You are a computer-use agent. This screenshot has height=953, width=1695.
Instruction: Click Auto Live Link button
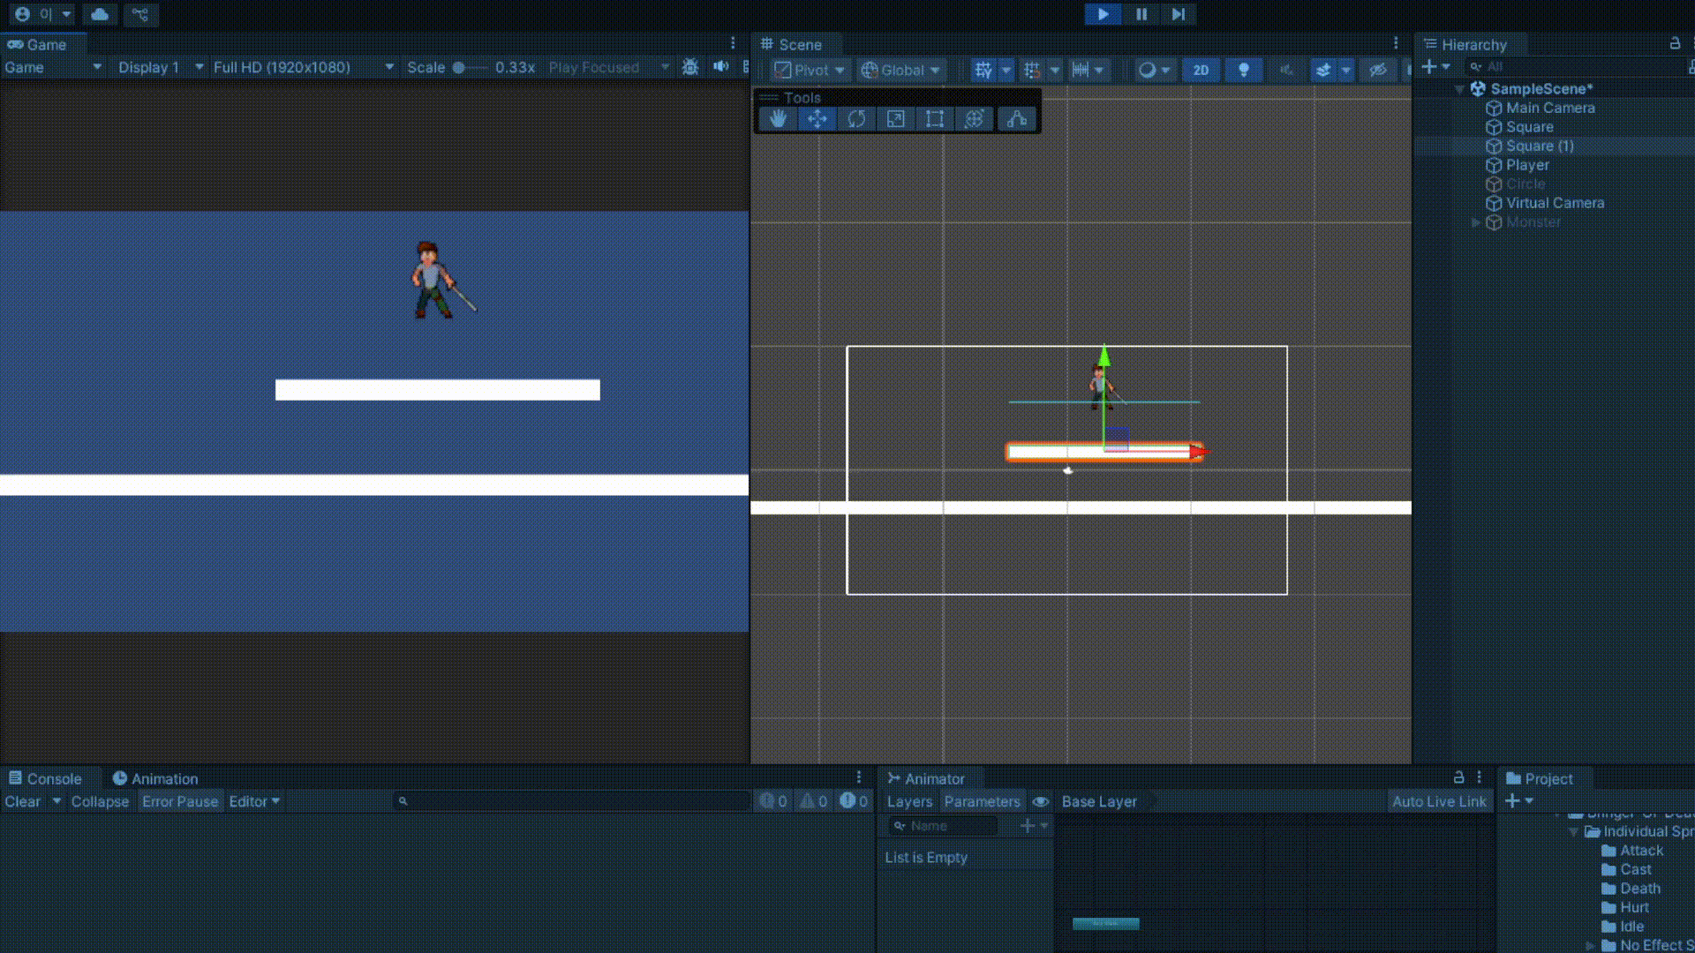pos(1439,801)
